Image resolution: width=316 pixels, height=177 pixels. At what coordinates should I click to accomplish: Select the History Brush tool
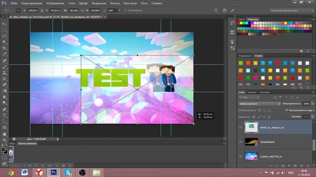click(4, 79)
